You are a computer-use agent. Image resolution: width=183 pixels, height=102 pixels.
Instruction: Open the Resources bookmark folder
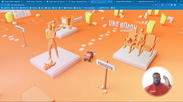coord(34,8)
